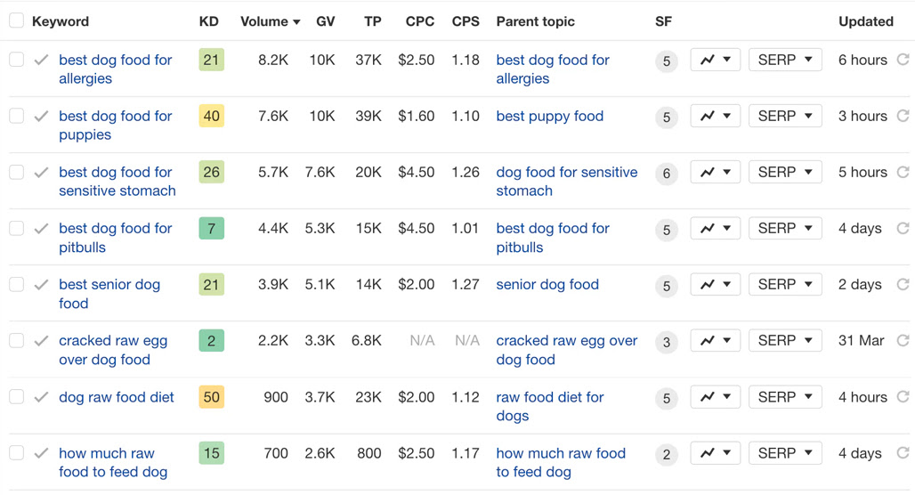Click the Updated column header
915x495 pixels.
[x=866, y=21]
